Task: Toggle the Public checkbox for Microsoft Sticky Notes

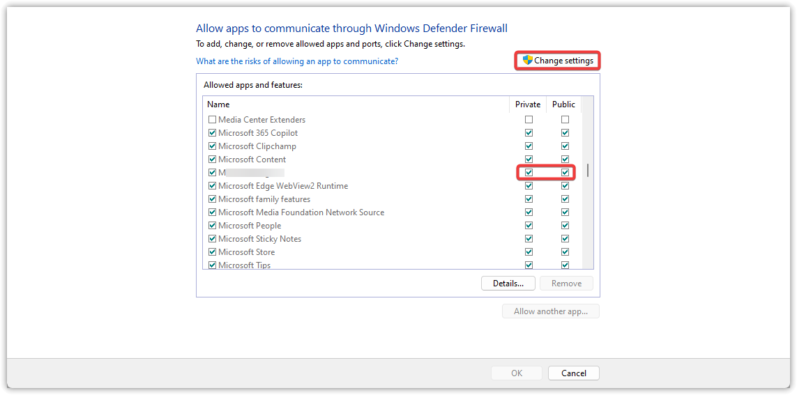Action: coord(565,239)
